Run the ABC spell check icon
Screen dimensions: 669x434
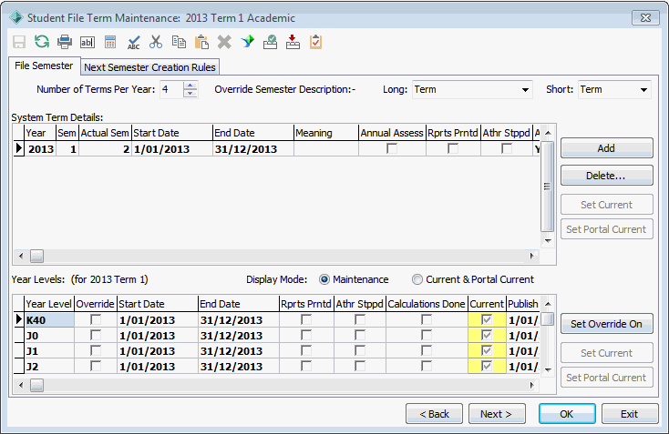tap(134, 42)
